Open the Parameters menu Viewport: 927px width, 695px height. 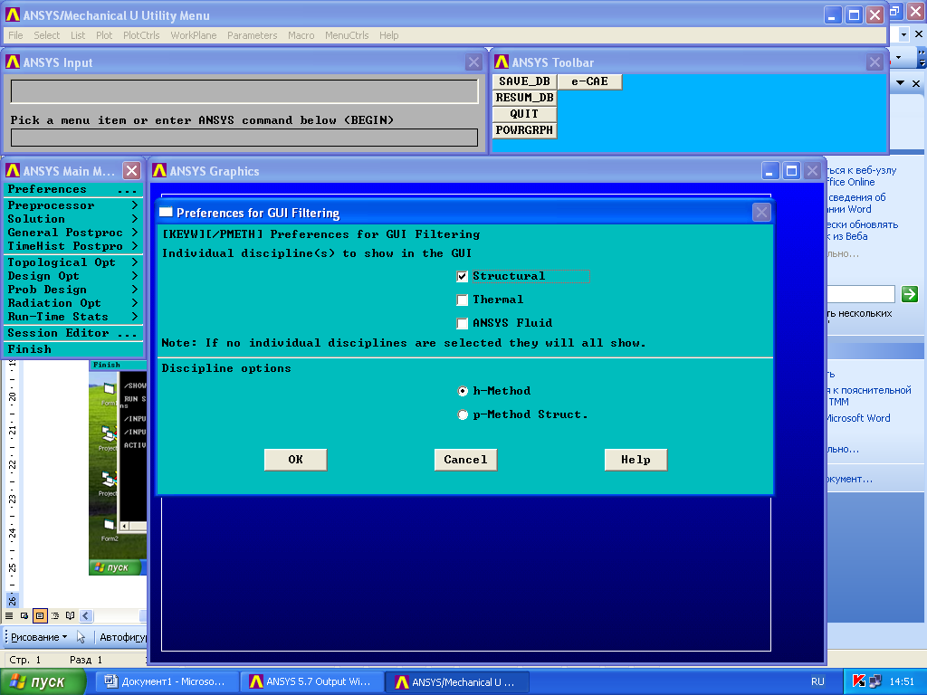(252, 35)
